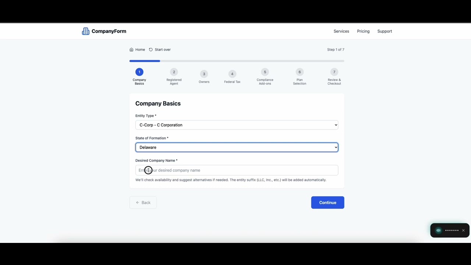Click the CompanyForm building logo icon
This screenshot has height=265, width=471.
tap(85, 31)
